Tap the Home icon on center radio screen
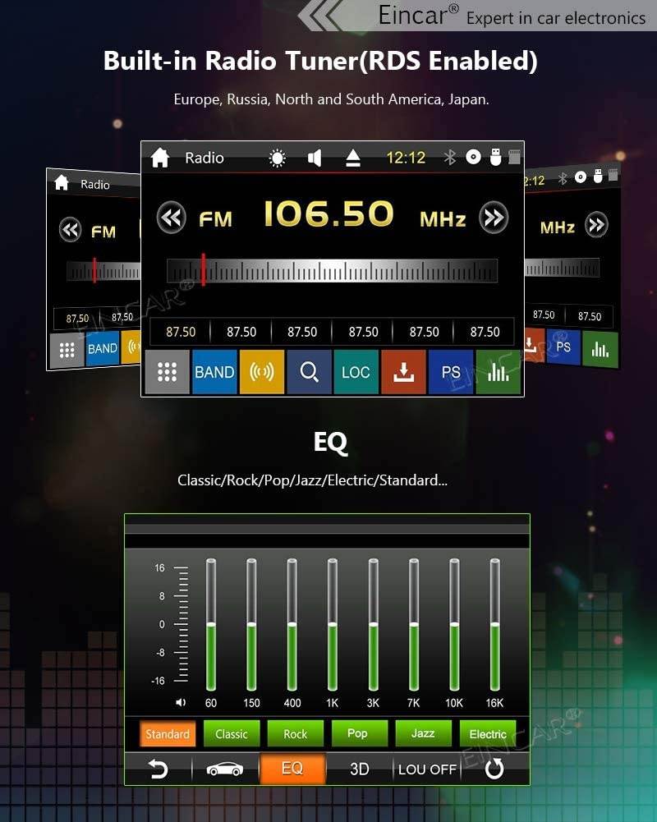The image size is (657, 822). pyautogui.click(x=160, y=158)
